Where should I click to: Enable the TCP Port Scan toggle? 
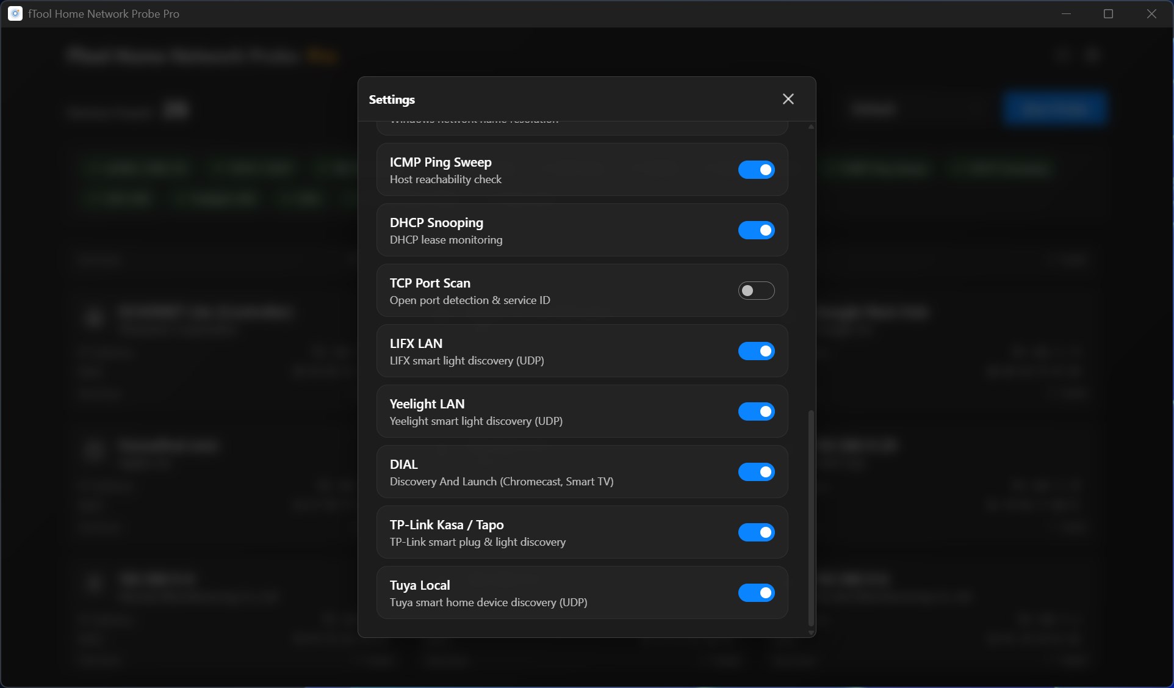pos(756,291)
